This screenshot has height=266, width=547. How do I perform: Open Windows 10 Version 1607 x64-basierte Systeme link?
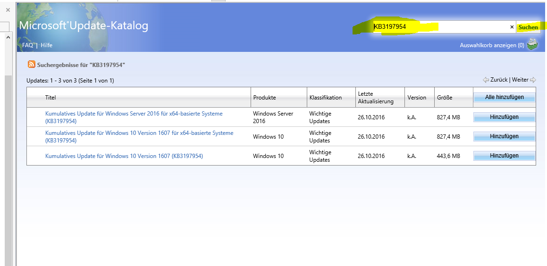point(139,137)
